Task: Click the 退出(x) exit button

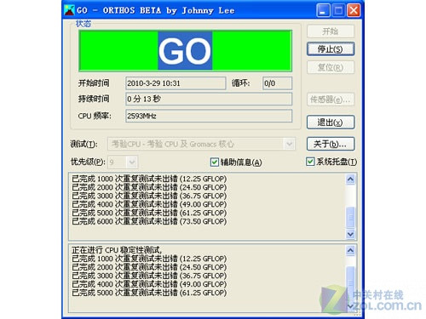Action: pos(331,122)
